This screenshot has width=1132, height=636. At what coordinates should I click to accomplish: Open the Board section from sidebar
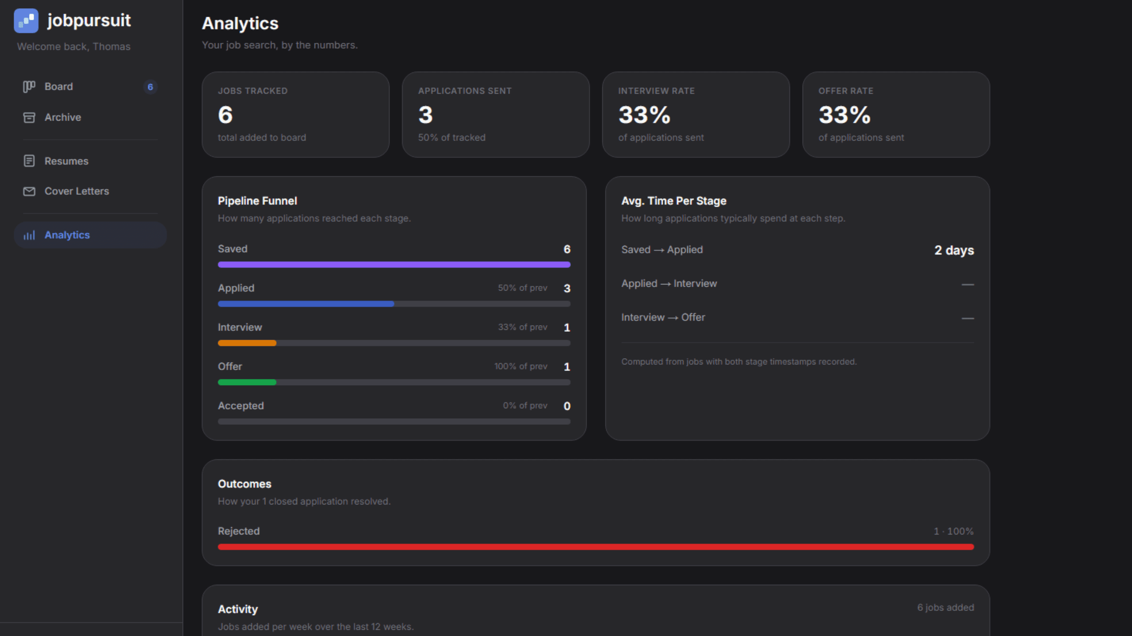(58, 87)
